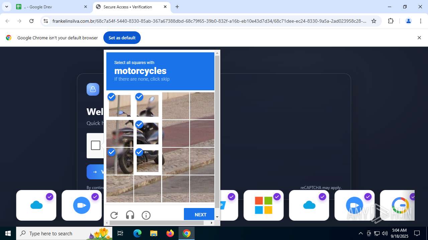The image size is (428, 240).
Task: Deselect the top-left checked tile with blue mirror
Action: [120, 106]
